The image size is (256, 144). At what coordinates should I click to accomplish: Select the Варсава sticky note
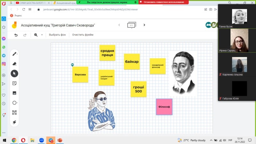click(80, 74)
